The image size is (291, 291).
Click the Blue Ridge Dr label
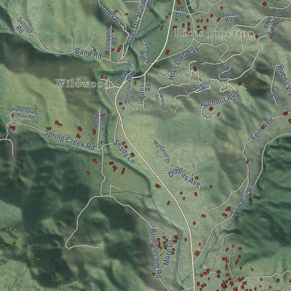[x=271, y=25]
